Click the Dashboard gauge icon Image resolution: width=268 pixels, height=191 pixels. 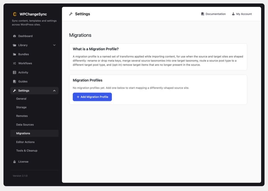15,36
